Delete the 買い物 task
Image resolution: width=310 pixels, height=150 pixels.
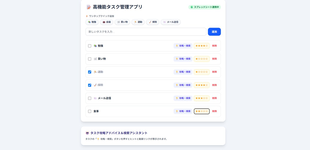point(215,59)
